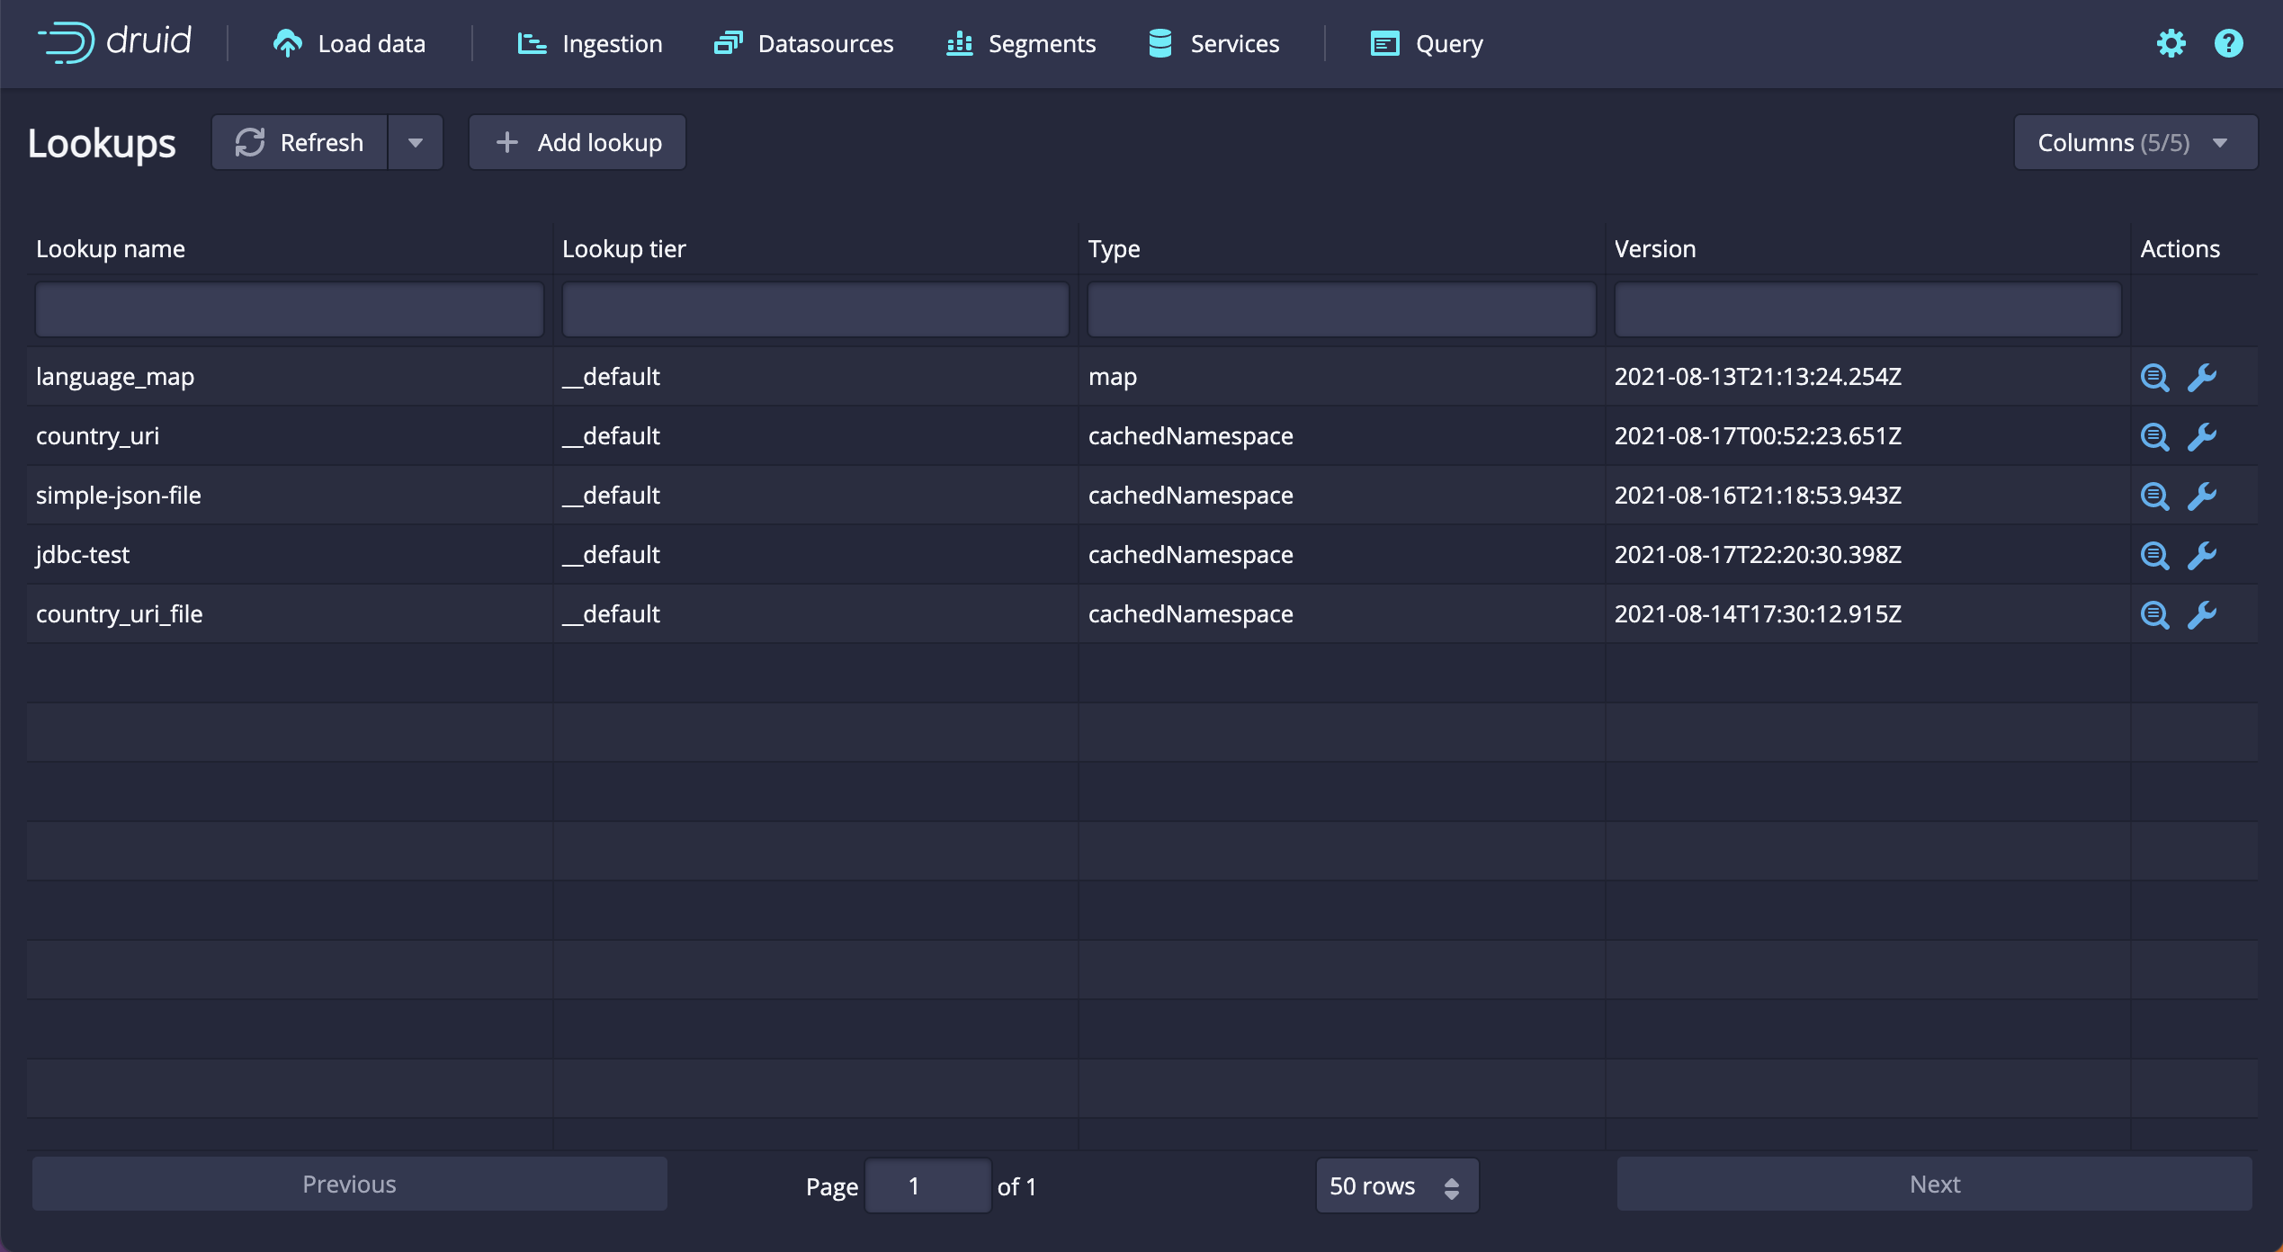The height and width of the screenshot is (1252, 2283).
Task: Click the Druid logo
Action: point(114,42)
